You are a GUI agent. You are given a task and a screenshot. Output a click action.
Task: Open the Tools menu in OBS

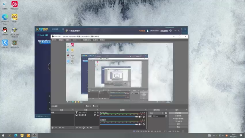click(95, 40)
